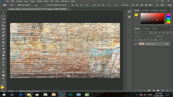
Task: Enable Show Transform Controls checkbox
Action: click(x=45, y=5)
